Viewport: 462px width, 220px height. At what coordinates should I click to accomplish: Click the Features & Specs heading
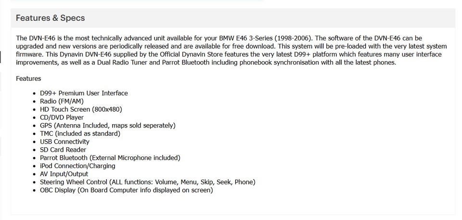tap(50, 18)
